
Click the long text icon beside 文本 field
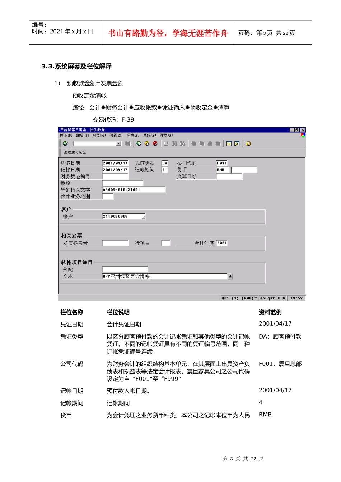tap(230, 277)
